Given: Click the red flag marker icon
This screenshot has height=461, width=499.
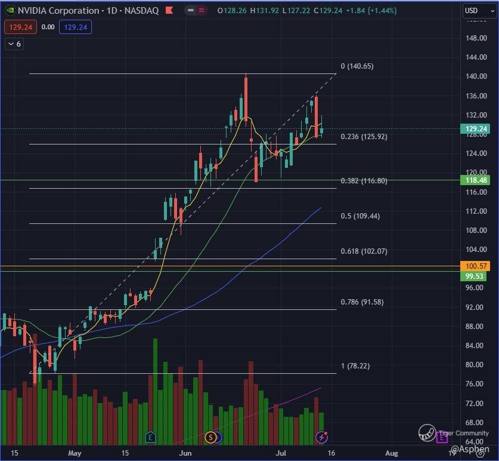Looking at the screenshot, I should pyautogui.click(x=169, y=11).
